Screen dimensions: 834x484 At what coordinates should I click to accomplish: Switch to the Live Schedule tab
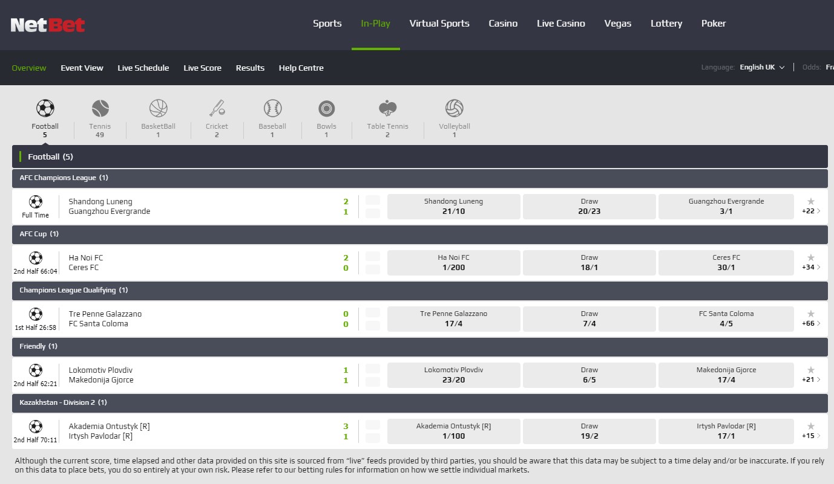tap(143, 68)
